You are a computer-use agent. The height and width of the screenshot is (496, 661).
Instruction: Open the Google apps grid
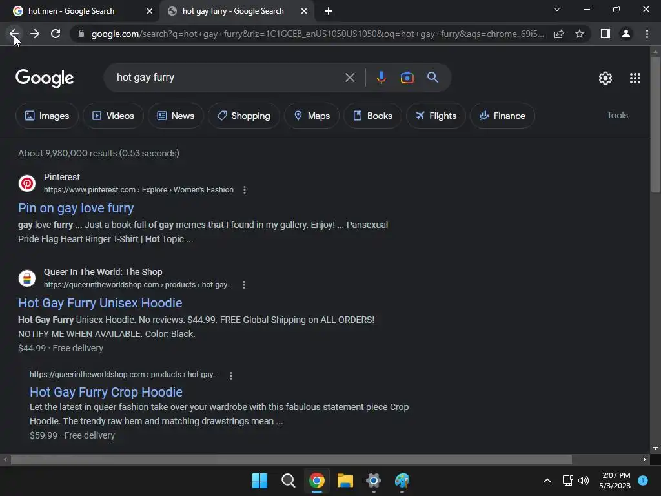click(635, 78)
